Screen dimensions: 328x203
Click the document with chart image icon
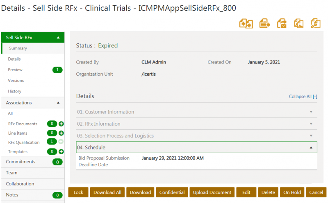click(298, 23)
